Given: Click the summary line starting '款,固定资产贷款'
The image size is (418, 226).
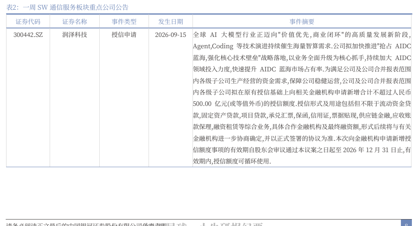Looking at the screenshot, I should 302,115.
